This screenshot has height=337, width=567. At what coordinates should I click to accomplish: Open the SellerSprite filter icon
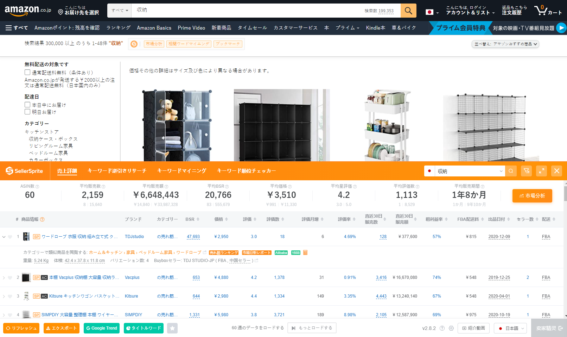[527, 171]
